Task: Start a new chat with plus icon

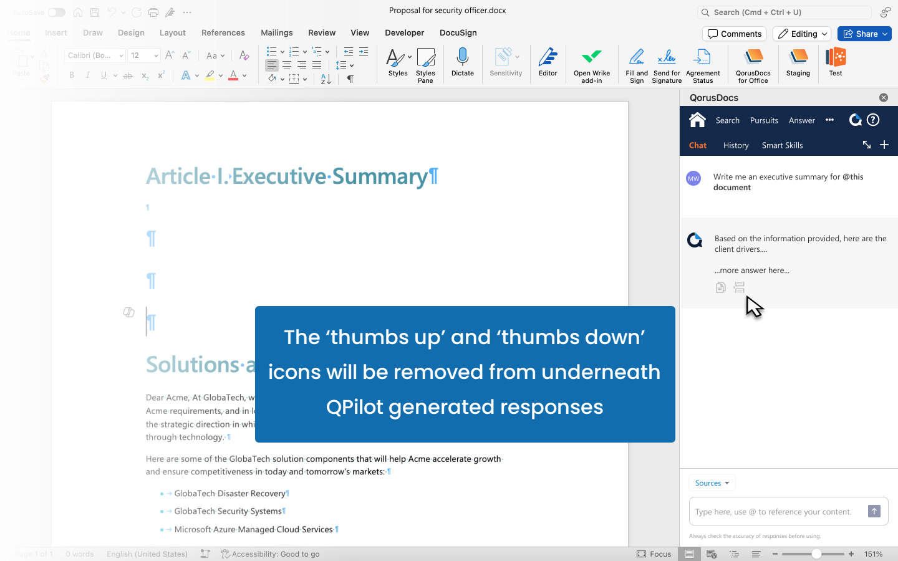Action: point(884,145)
